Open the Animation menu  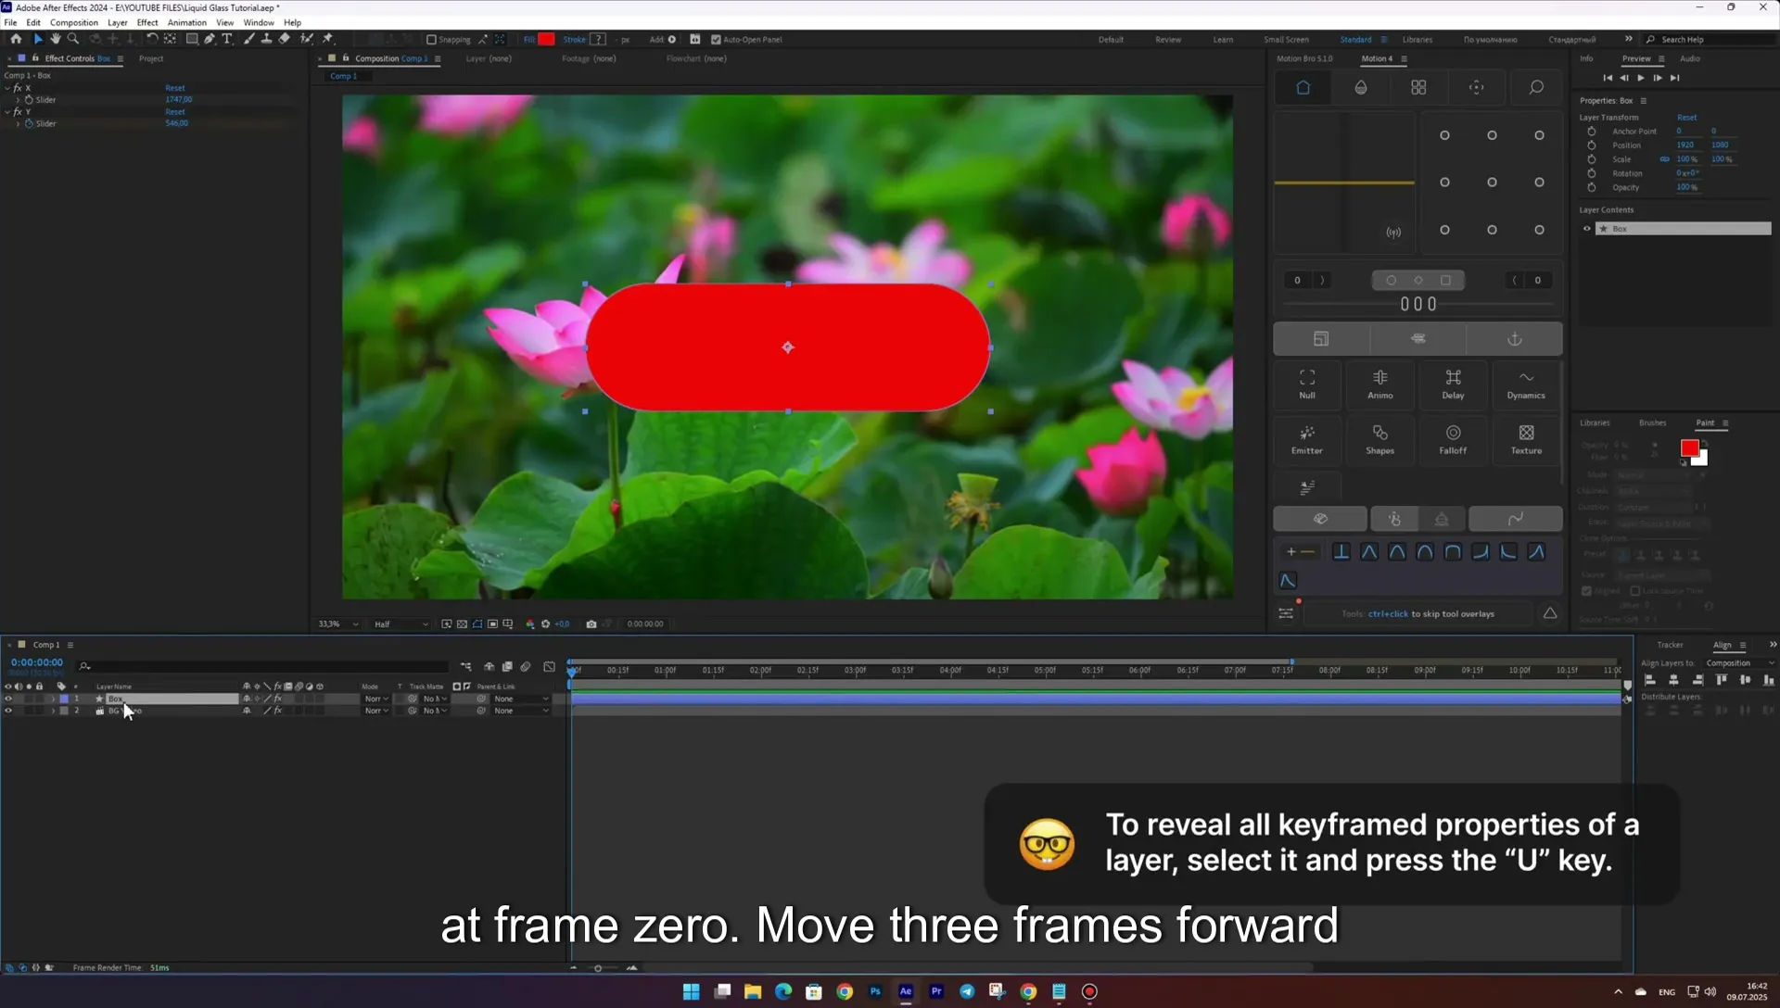tap(186, 22)
